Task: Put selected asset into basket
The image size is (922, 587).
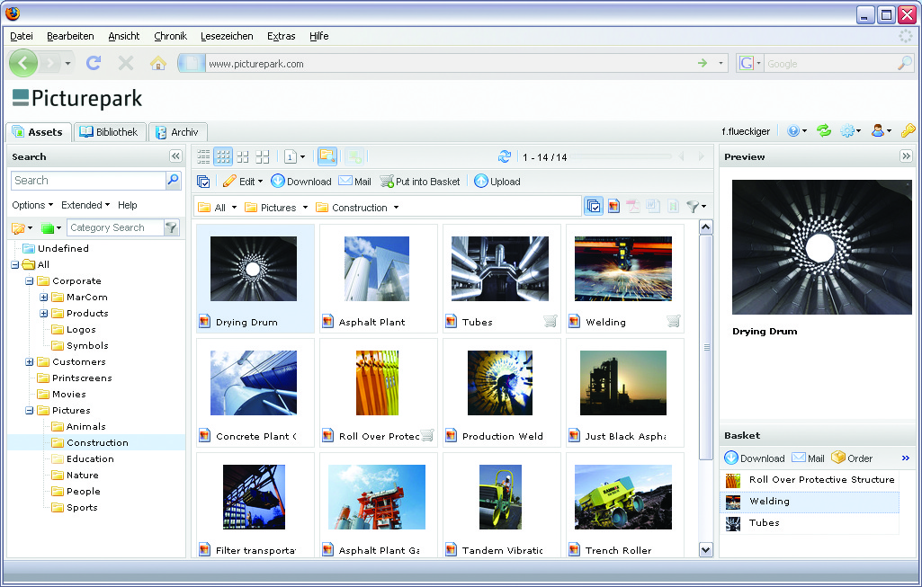Action: pyautogui.click(x=420, y=182)
